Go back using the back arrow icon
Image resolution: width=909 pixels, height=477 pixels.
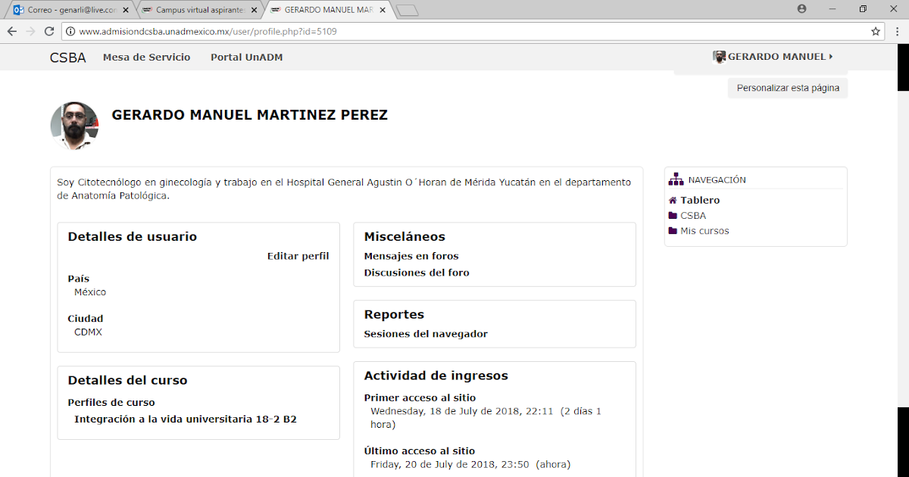pyautogui.click(x=11, y=32)
